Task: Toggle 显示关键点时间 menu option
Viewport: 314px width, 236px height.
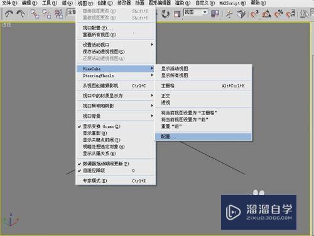Action: (x=116, y=140)
